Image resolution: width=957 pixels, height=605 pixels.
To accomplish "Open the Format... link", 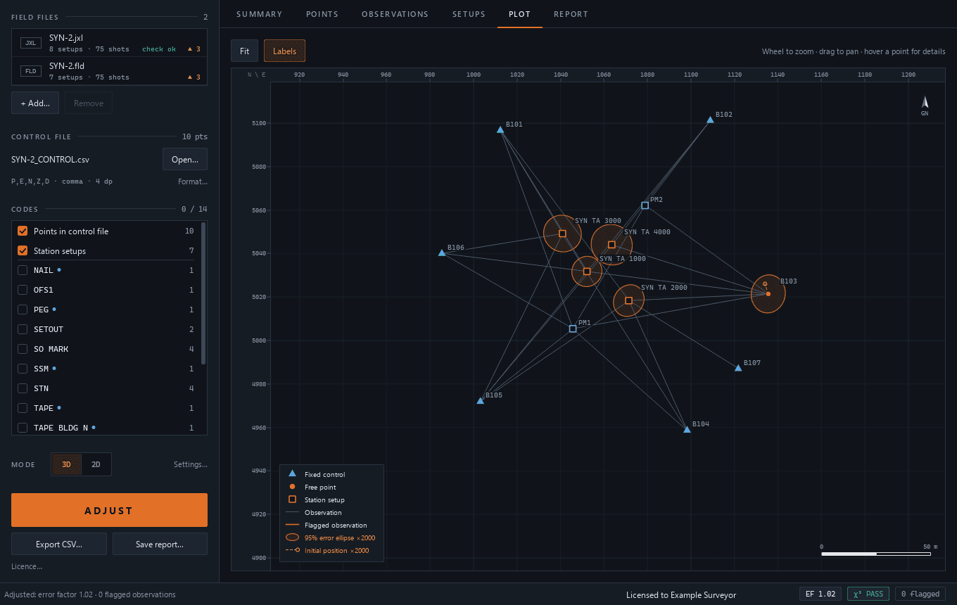I will pos(193,181).
